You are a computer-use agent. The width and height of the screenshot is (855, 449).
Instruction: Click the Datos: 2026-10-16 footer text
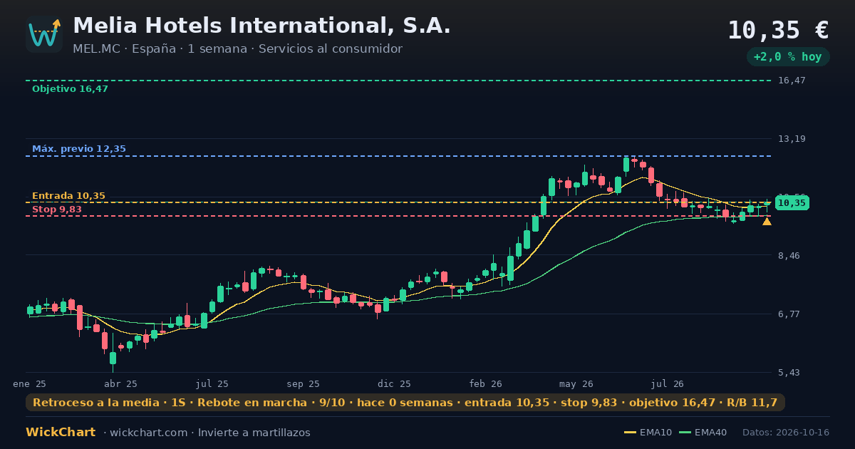coord(786,433)
